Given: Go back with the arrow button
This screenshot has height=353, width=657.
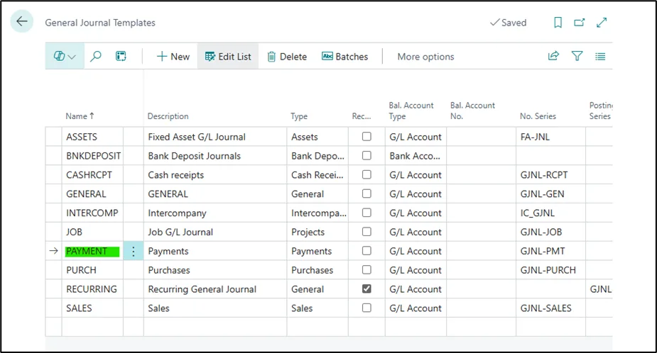Looking at the screenshot, I should (x=22, y=21).
